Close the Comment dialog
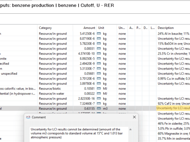The height and width of the screenshot is (142, 190). [134, 117]
